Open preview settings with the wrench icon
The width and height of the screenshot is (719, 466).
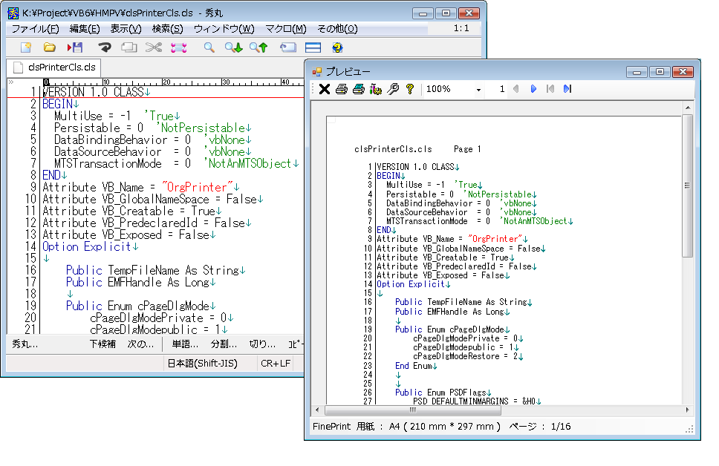pyautogui.click(x=394, y=89)
